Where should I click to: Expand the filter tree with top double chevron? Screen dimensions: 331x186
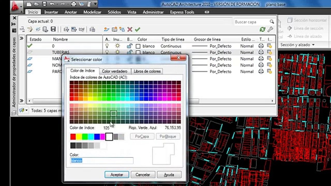[x=22, y=38]
